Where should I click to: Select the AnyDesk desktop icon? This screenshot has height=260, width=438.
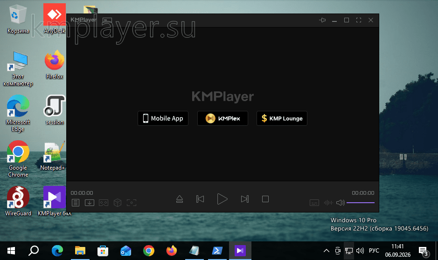point(55,19)
